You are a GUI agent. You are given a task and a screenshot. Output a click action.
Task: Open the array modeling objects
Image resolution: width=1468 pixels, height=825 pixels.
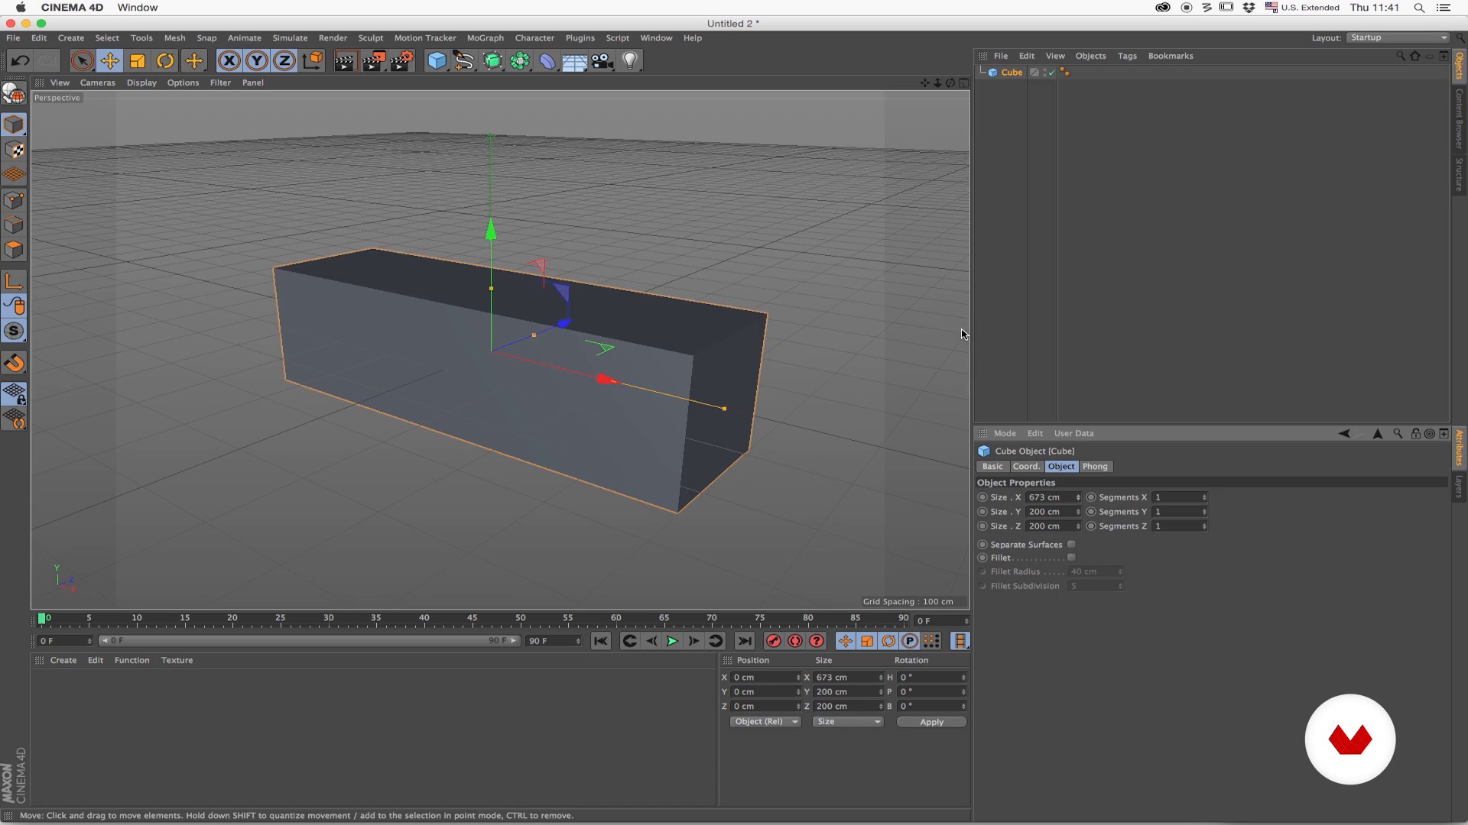tap(520, 61)
